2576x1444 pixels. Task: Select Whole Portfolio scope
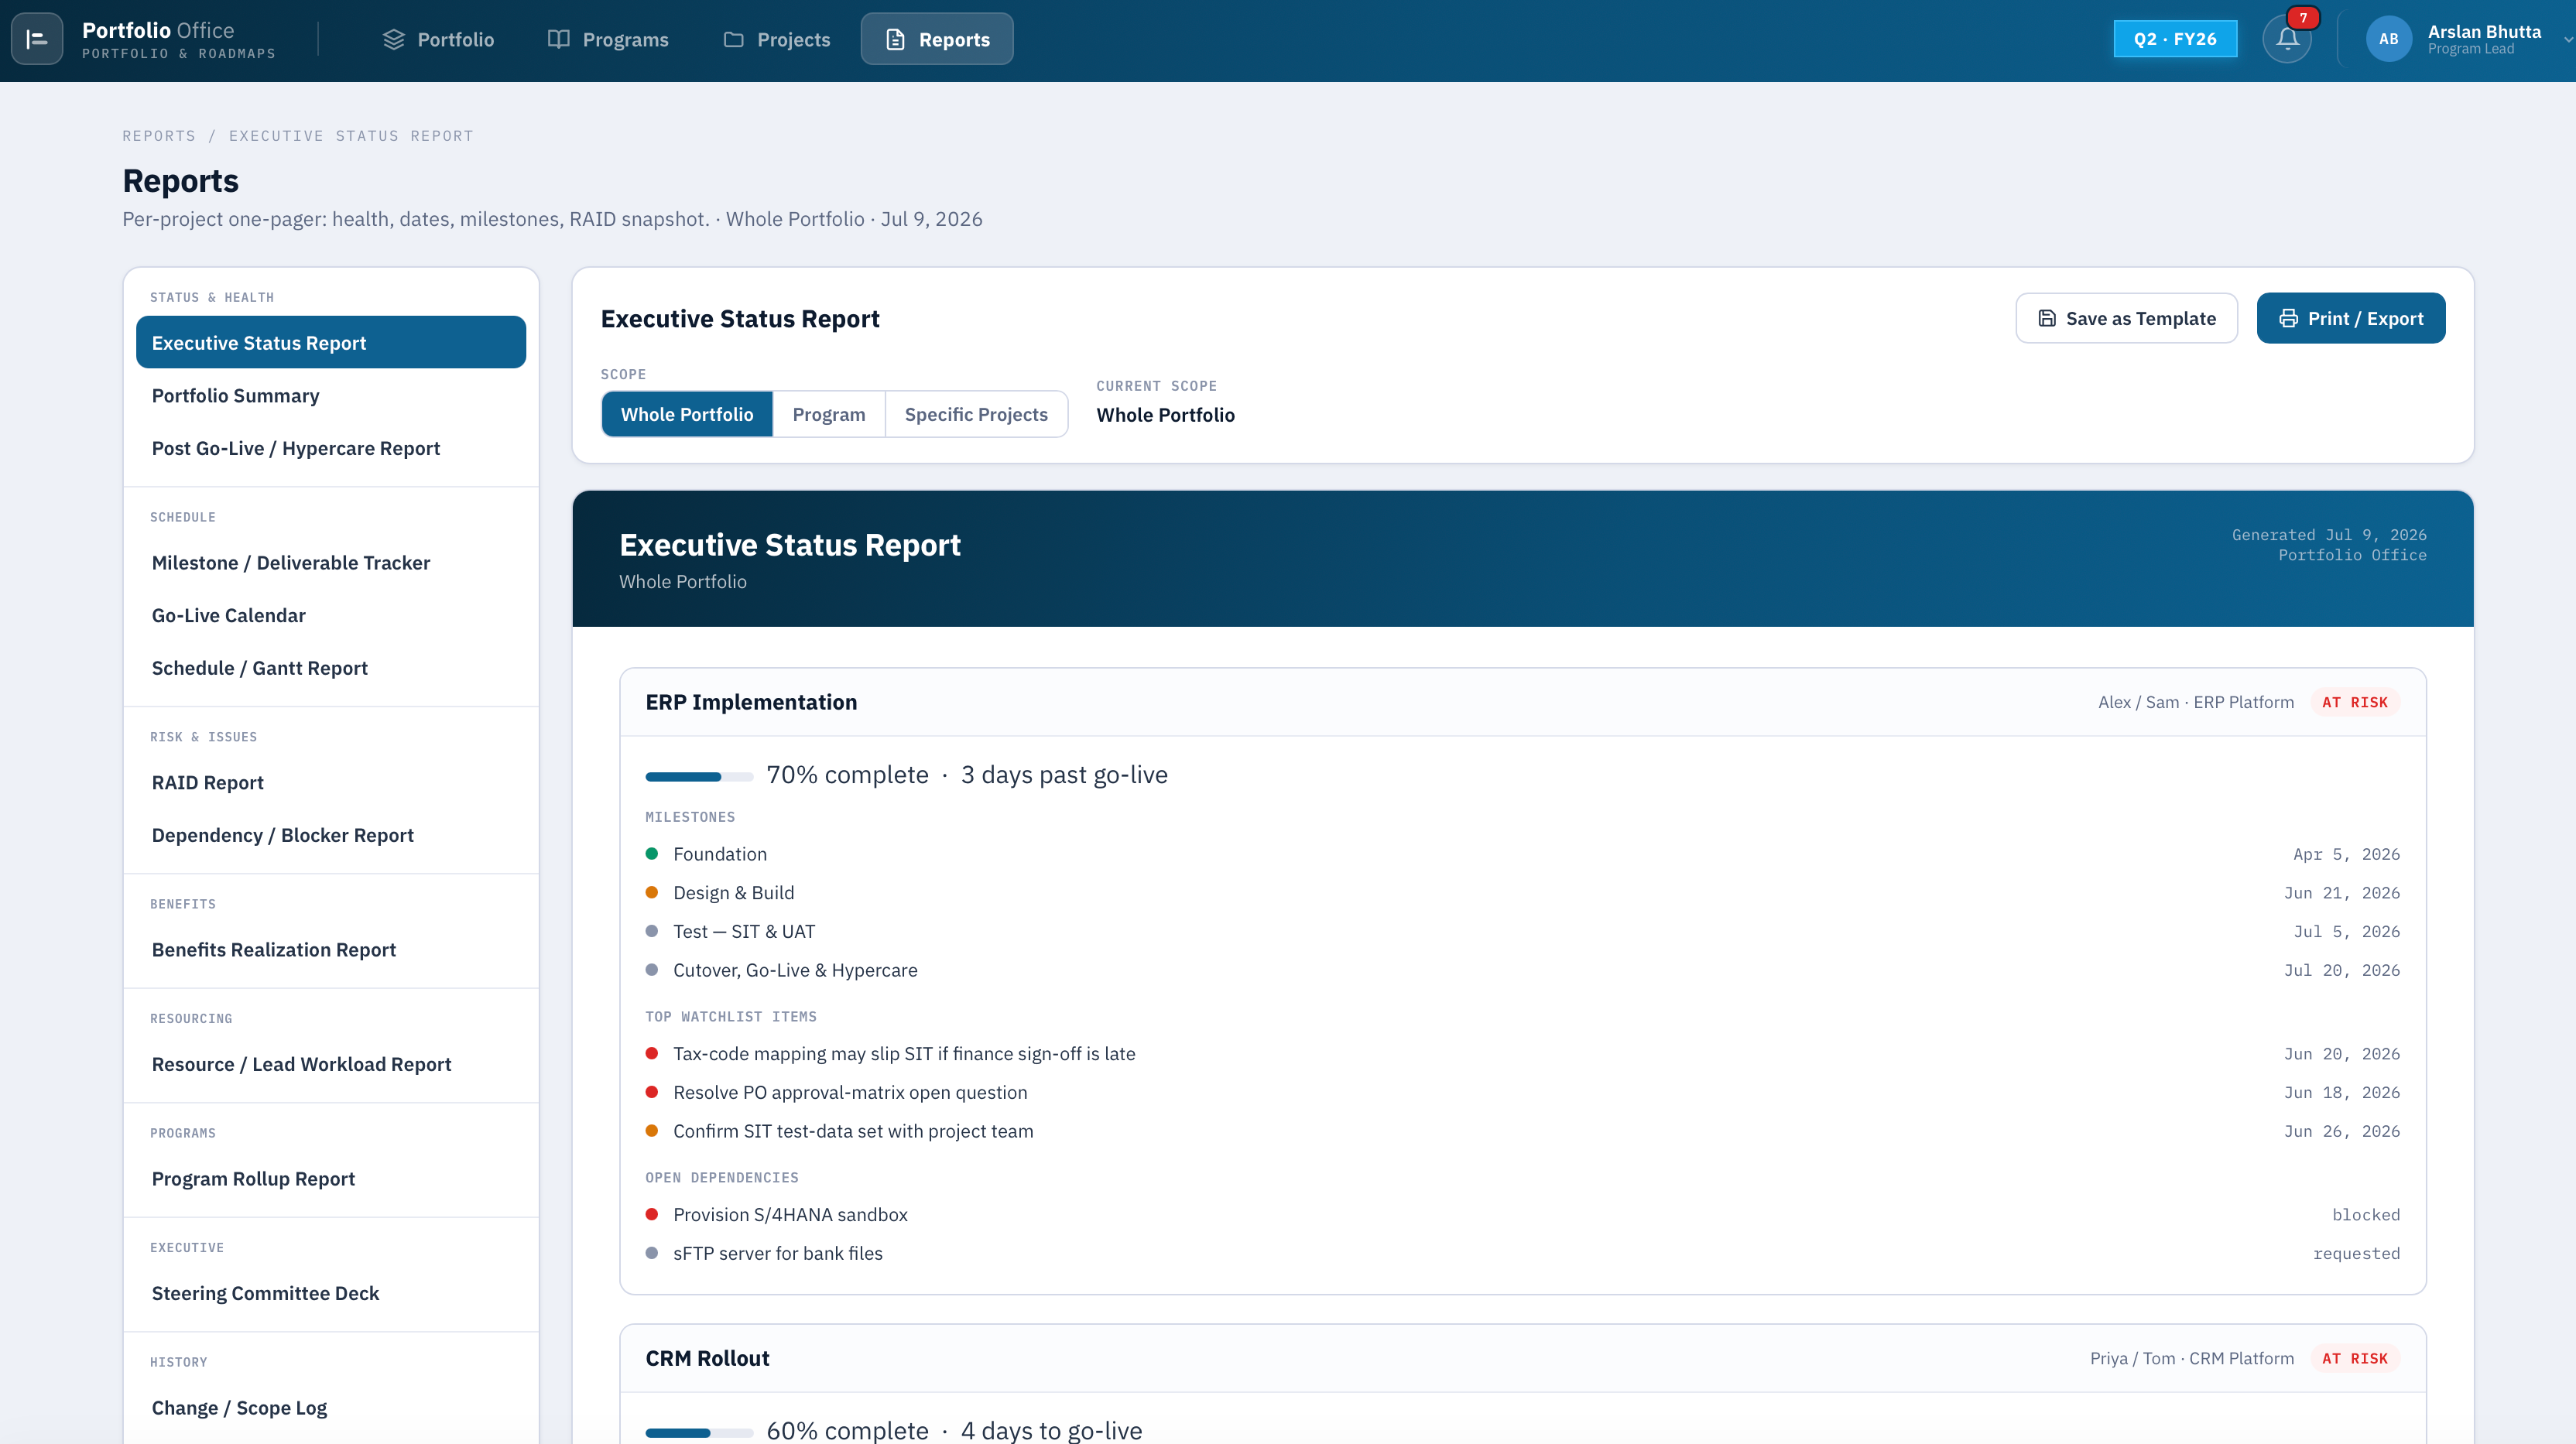coord(687,414)
